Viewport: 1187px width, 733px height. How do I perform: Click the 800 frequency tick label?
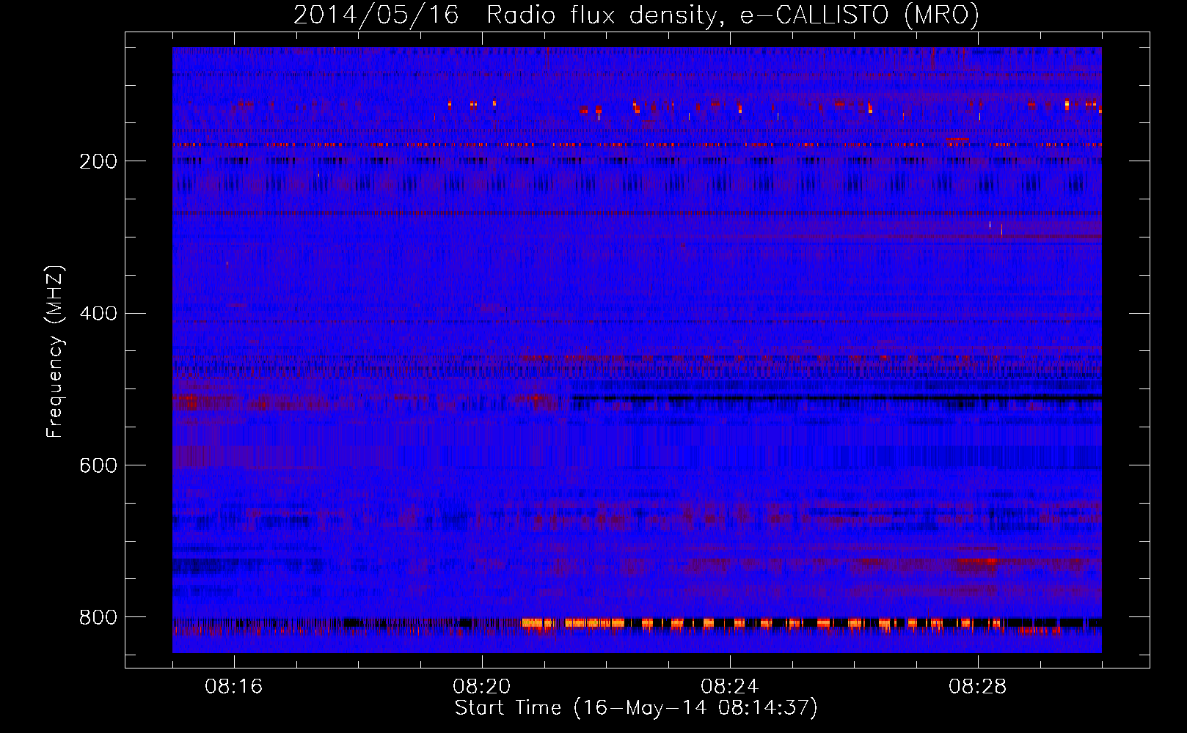(98, 617)
